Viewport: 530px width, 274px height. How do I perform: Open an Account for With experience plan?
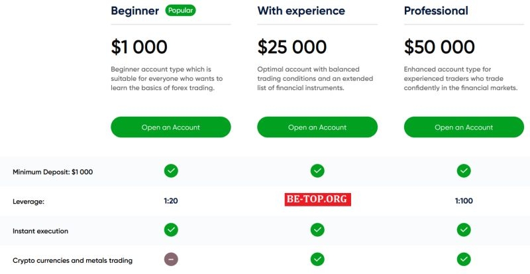click(317, 127)
